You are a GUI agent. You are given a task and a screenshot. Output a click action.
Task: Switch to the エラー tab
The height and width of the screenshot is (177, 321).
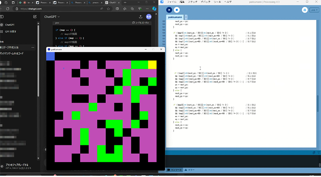tap(190, 170)
